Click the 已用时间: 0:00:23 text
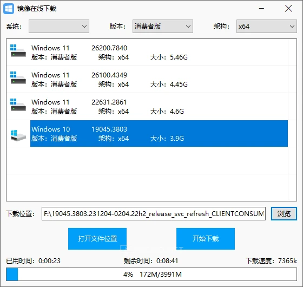 (x=33, y=261)
